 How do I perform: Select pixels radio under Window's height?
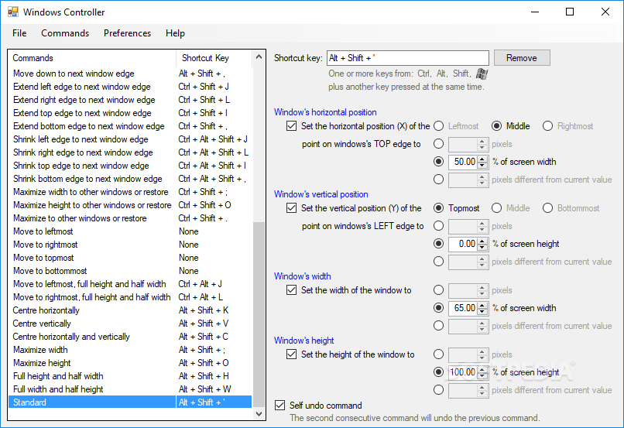(x=438, y=354)
